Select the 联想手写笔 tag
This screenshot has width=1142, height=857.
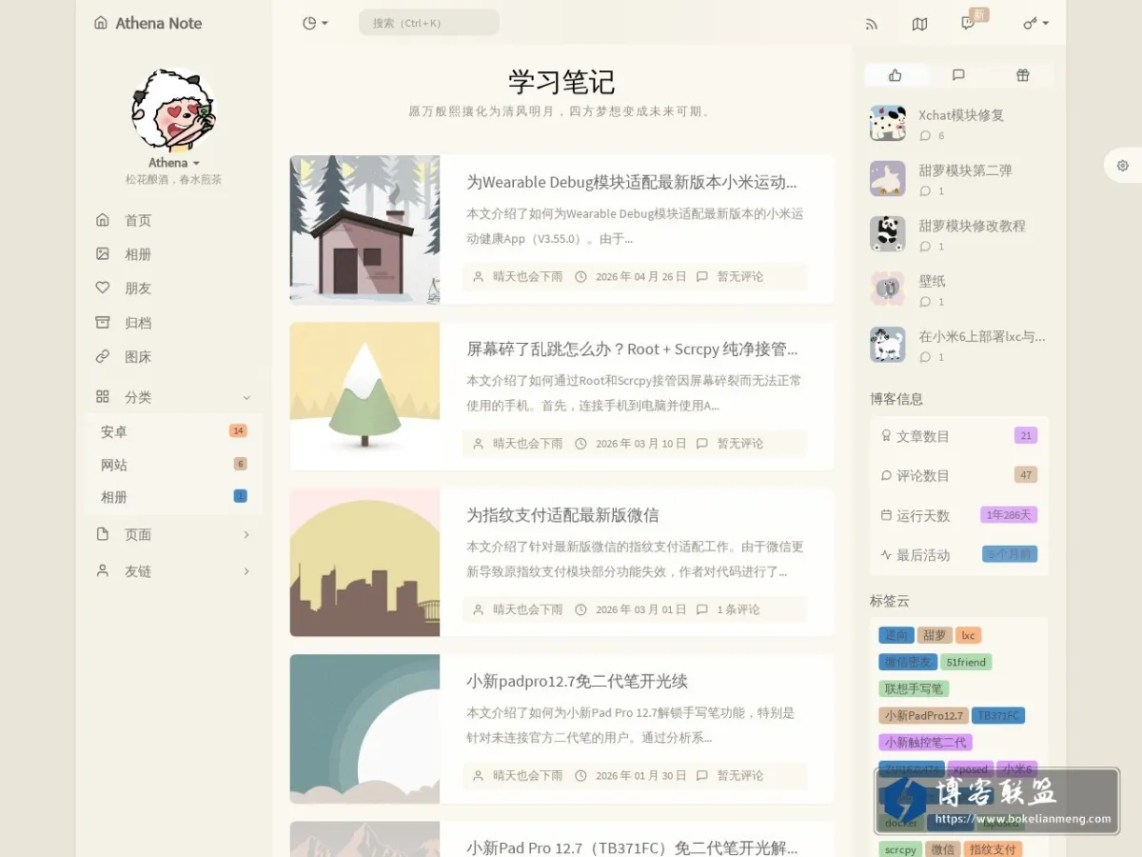pyautogui.click(x=914, y=688)
